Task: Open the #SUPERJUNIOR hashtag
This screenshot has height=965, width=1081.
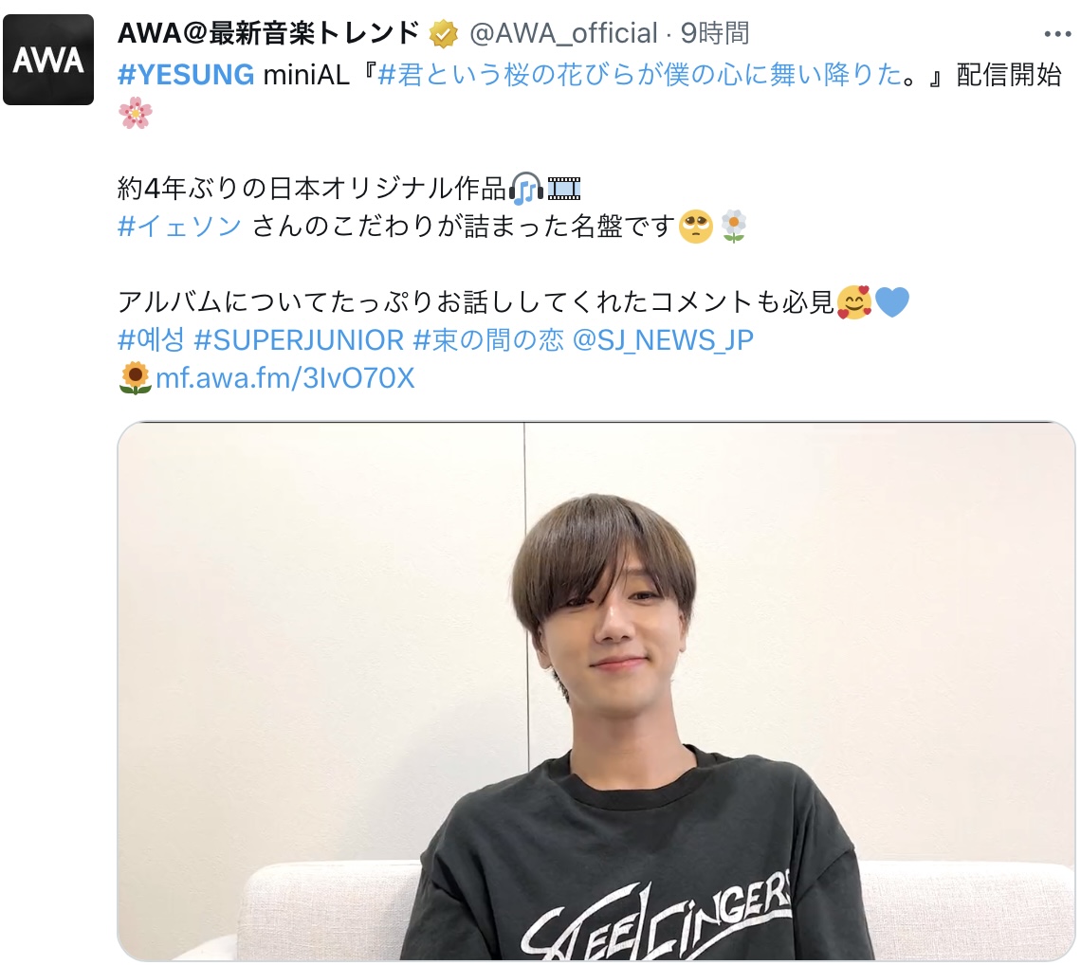Action: pyautogui.click(x=300, y=339)
